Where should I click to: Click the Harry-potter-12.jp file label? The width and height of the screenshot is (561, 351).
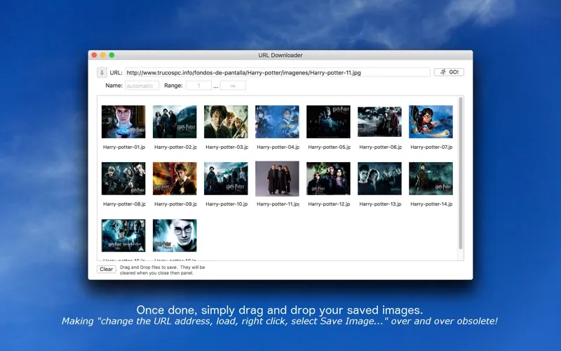tap(329, 204)
